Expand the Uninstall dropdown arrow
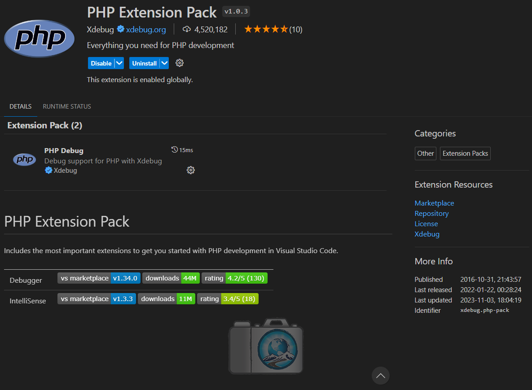Viewport: 532px width, 390px height. point(164,63)
